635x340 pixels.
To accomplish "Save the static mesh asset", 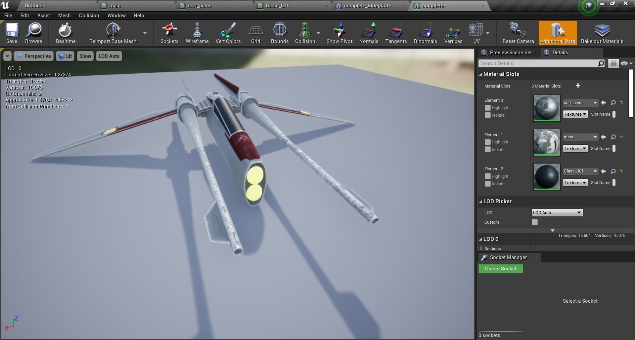I will pyautogui.click(x=12, y=33).
